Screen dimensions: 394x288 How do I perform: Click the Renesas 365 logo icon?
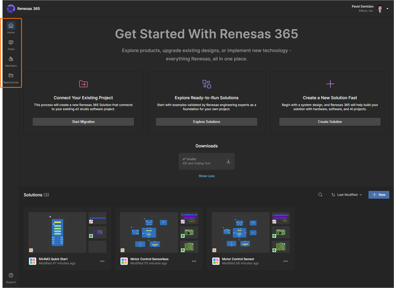pyautogui.click(x=11, y=9)
